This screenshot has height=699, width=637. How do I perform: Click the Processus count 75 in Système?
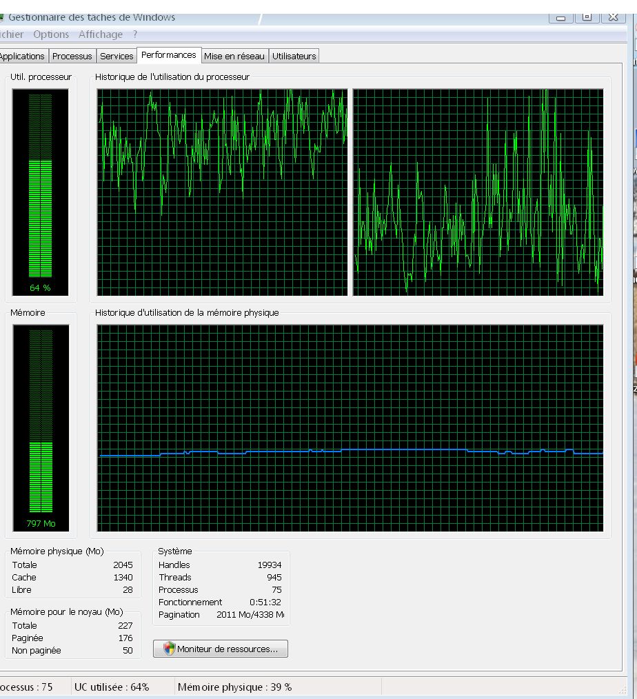(x=277, y=590)
